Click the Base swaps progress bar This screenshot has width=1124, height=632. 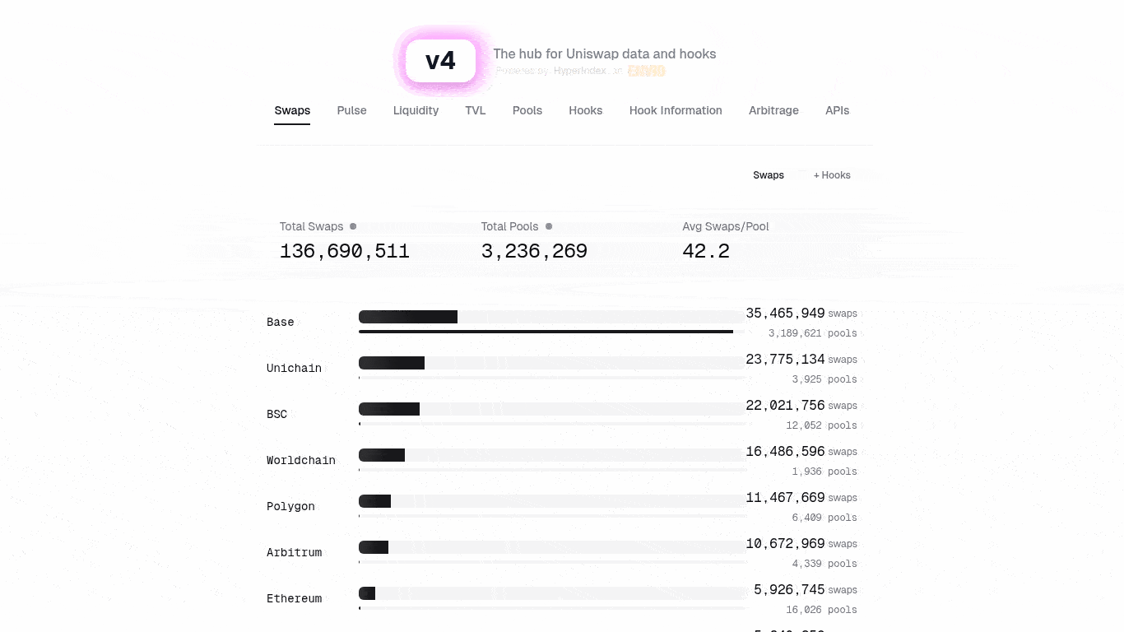coord(551,317)
